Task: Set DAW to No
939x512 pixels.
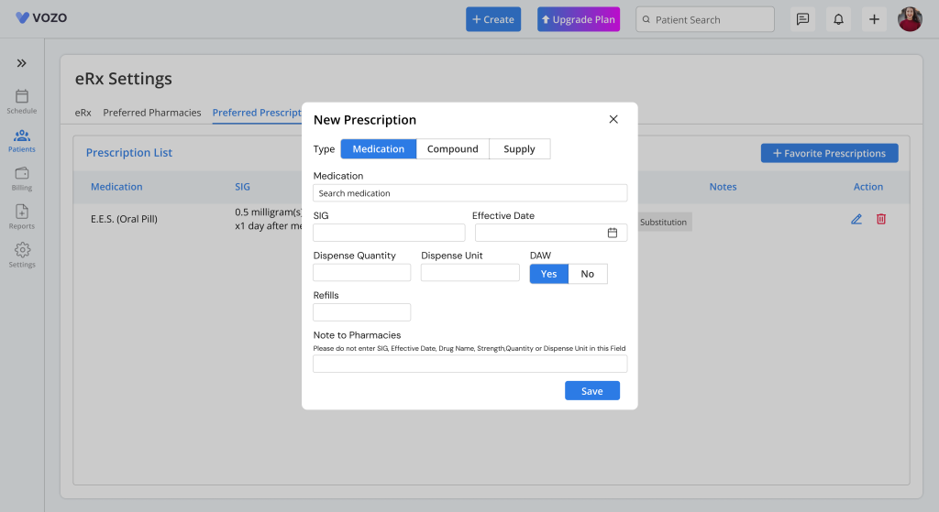Action: (587, 274)
